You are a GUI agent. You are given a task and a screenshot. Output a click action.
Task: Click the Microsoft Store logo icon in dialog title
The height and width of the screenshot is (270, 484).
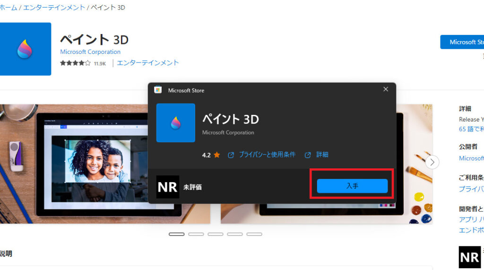[x=158, y=90]
